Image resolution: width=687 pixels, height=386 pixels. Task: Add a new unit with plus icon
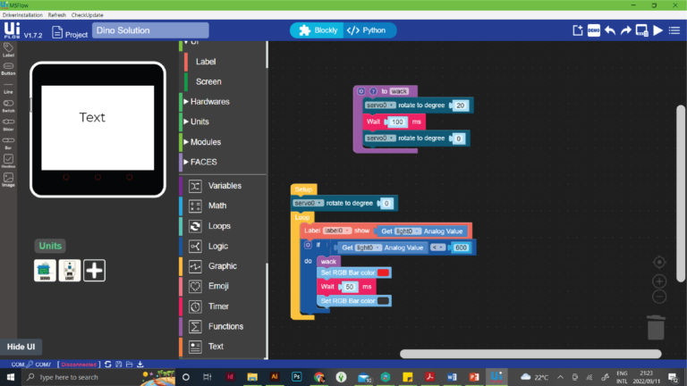[x=95, y=270]
